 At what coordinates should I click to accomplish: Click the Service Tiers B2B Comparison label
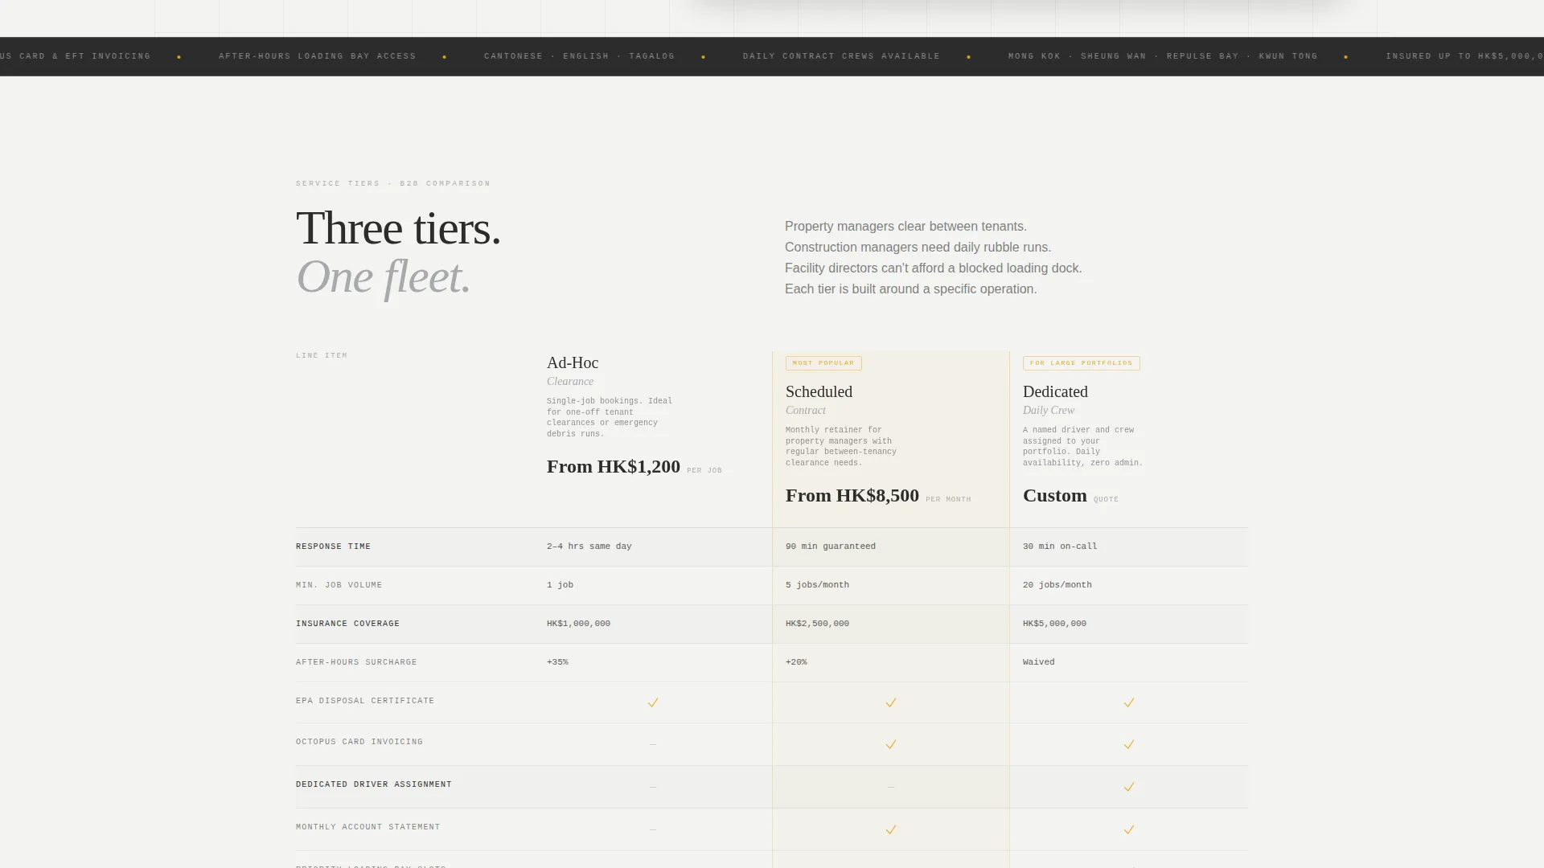pos(393,183)
